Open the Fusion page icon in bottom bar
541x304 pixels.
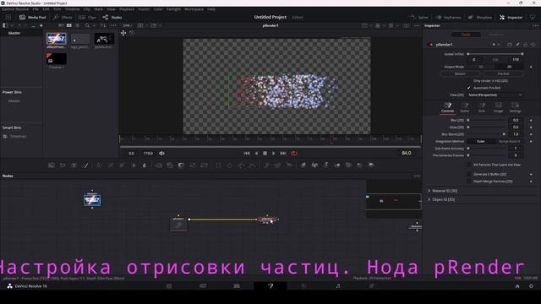click(270, 286)
